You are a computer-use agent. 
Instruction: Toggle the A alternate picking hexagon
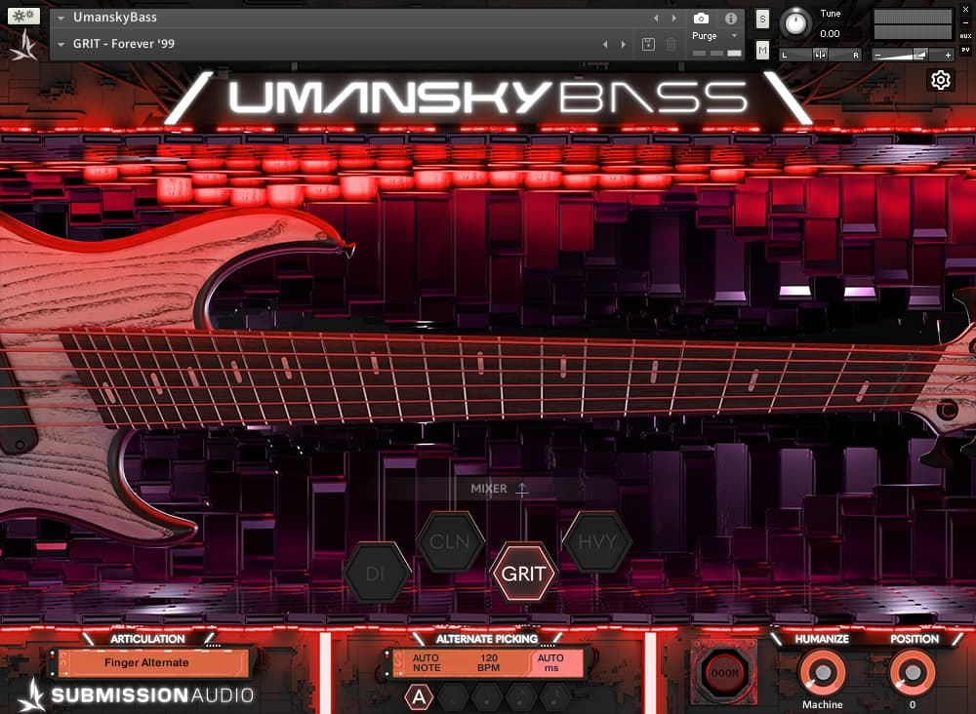coord(419,696)
